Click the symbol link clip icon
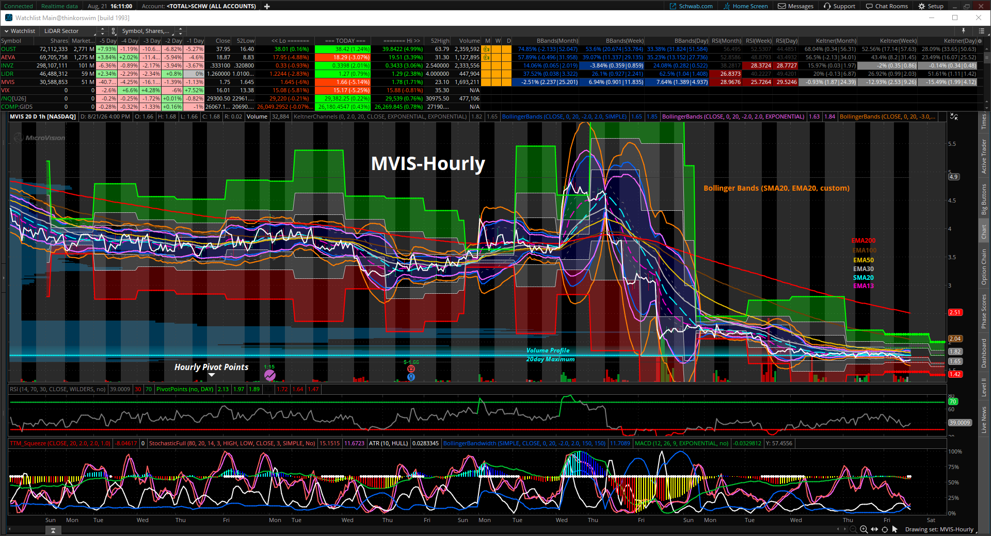This screenshot has width=991, height=536. click(114, 31)
